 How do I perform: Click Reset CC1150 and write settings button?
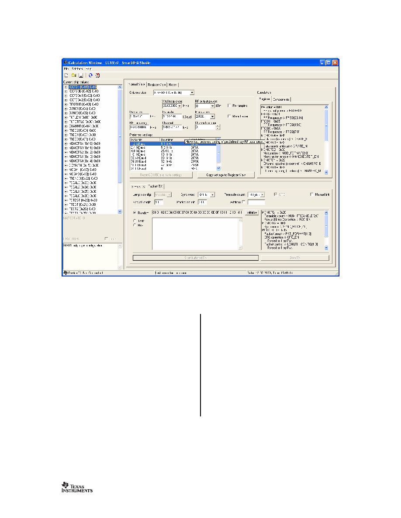click(161, 175)
